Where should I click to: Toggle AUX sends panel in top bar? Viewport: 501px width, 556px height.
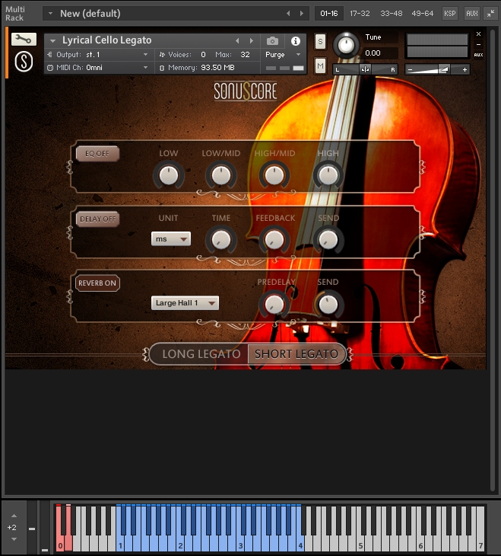[x=471, y=14]
